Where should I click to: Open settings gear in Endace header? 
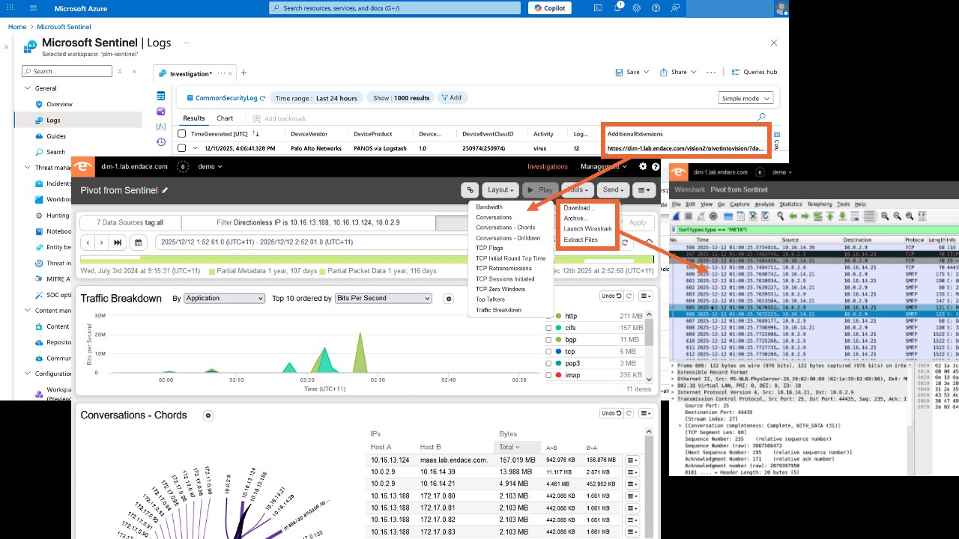click(643, 167)
